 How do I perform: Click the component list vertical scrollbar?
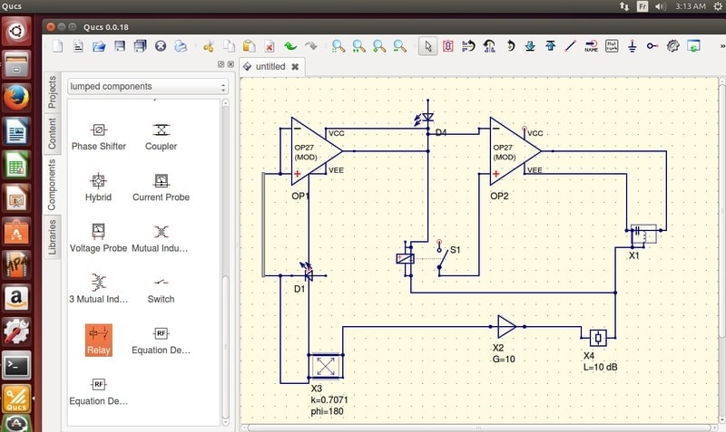pos(225,262)
